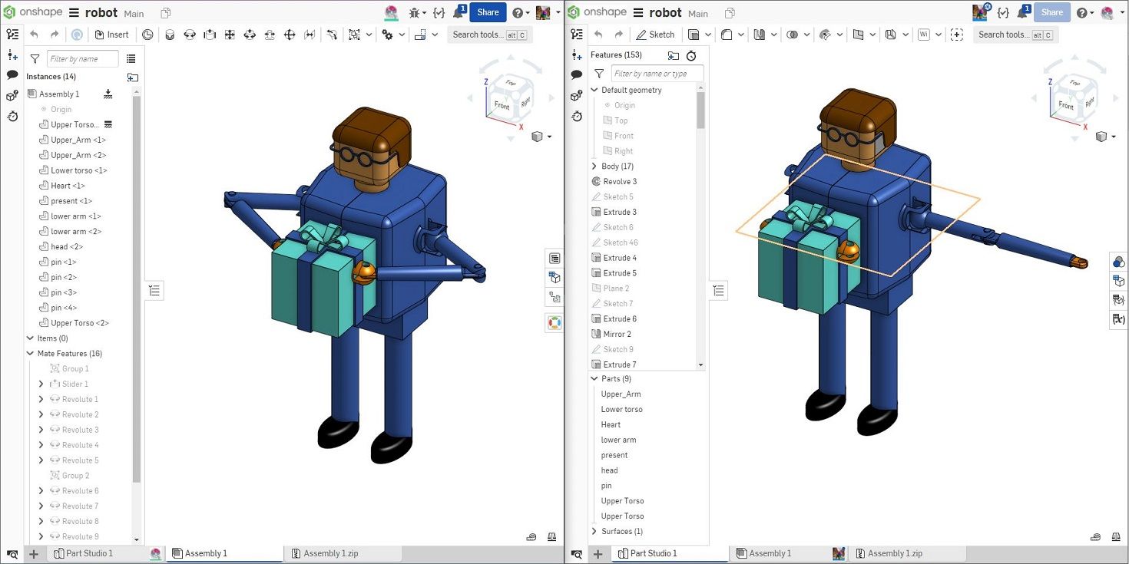The height and width of the screenshot is (564, 1129).
Task: Click the stopwatch icon in the Features header
Action: [x=691, y=55]
